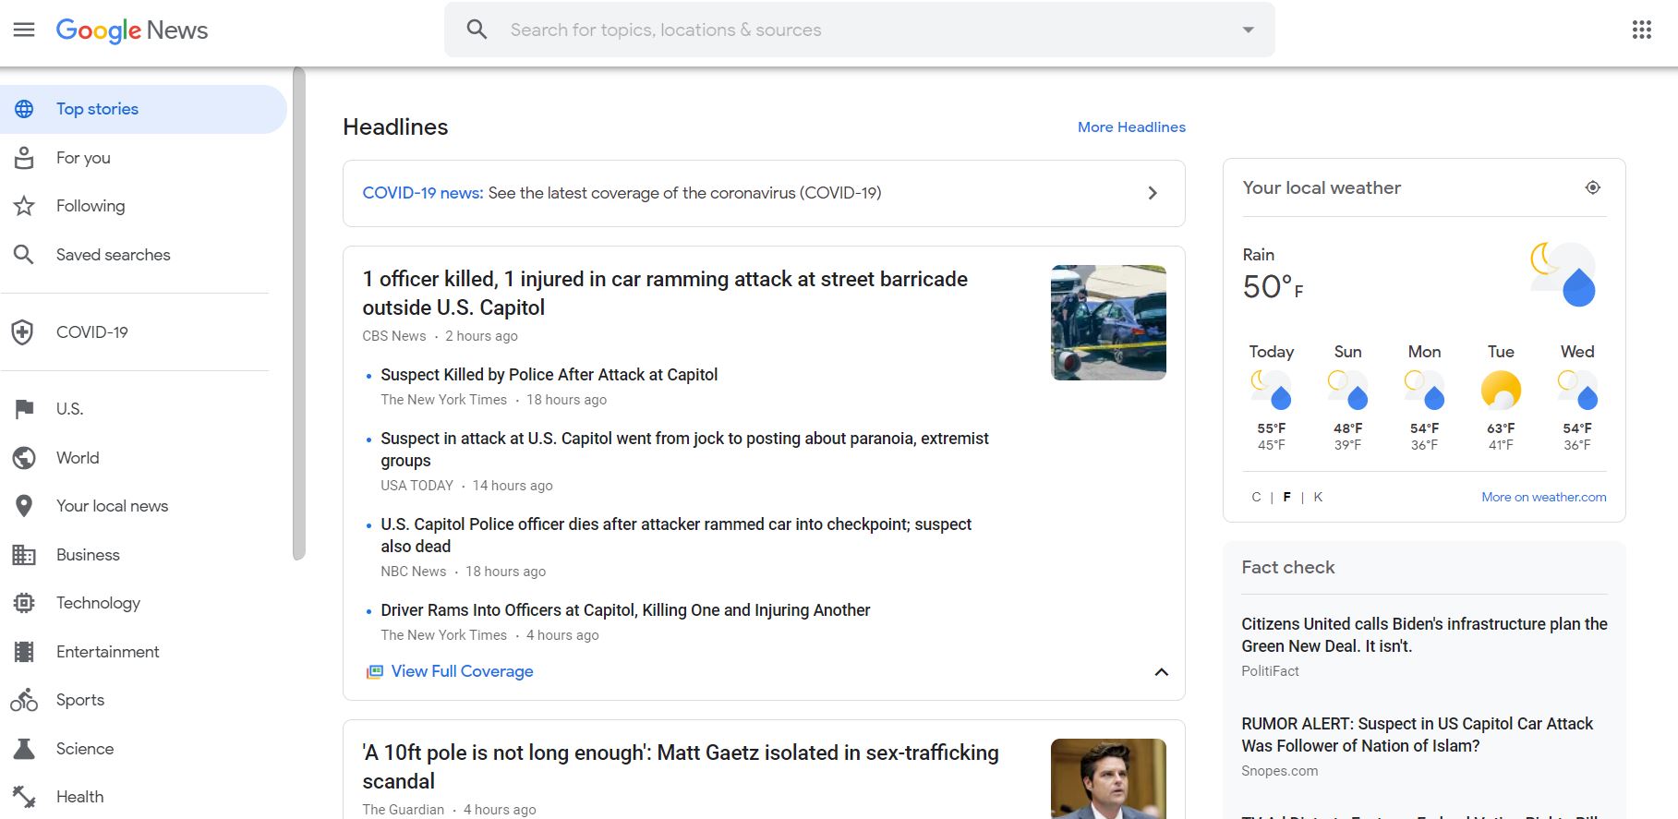Image resolution: width=1678 pixels, height=819 pixels.
Task: Click the More Headlines link
Action: (1131, 127)
